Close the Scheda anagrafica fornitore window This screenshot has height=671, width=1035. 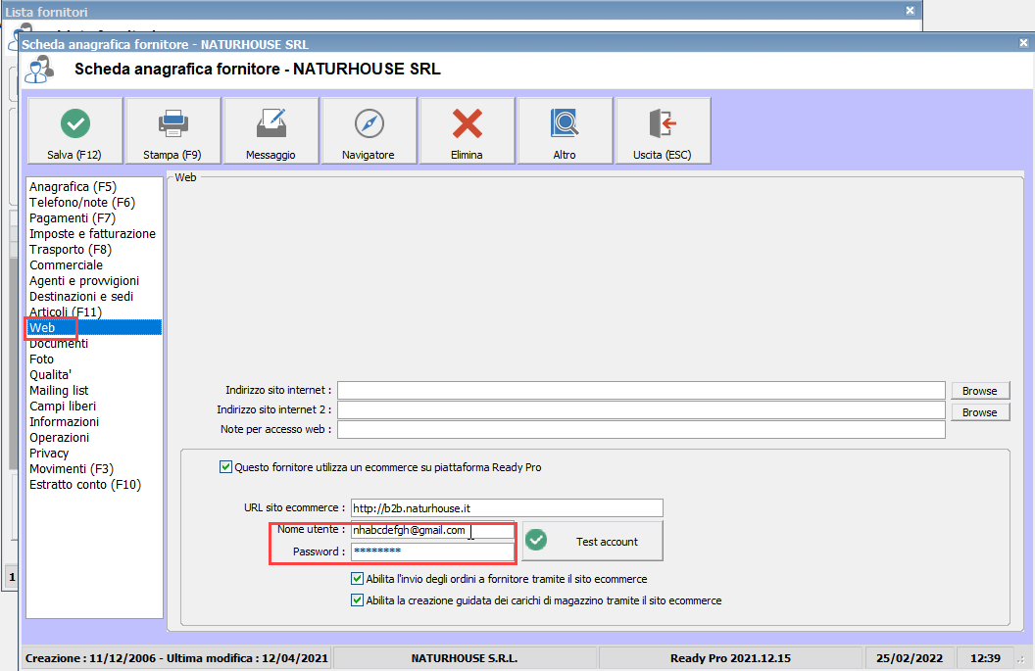click(x=1023, y=43)
